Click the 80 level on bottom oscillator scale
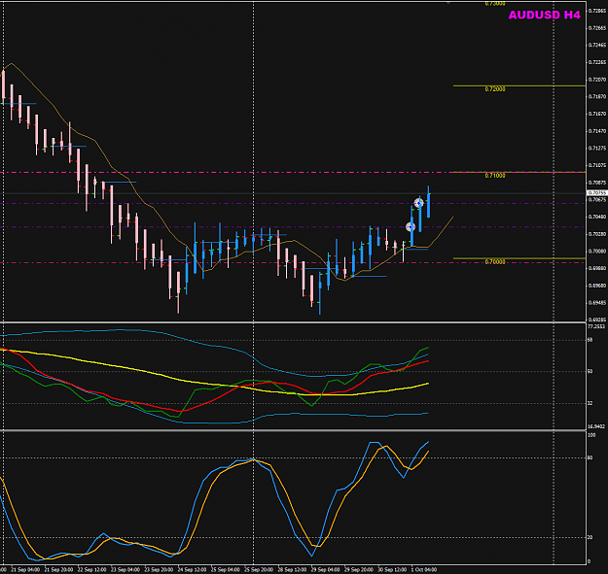This screenshot has width=608, height=574. click(x=590, y=457)
